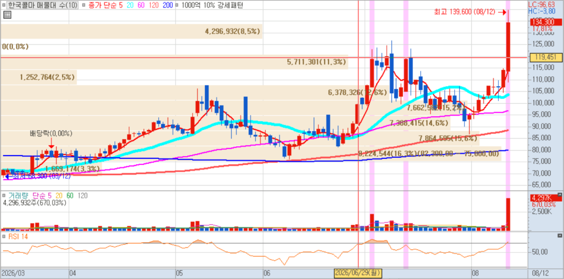Click the data grid icon below the chart title
Screen dimensions: 564x279
click(x=7, y=15)
